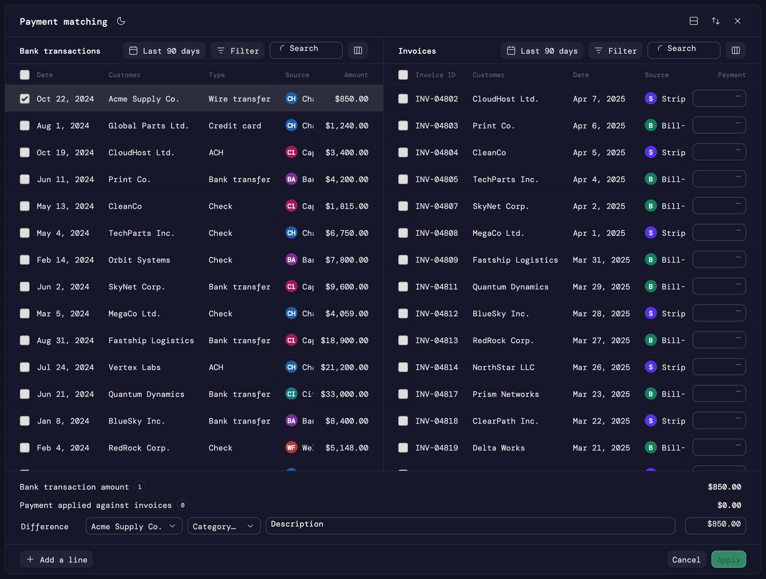Click Chase icon on MegaCo Ltd. transaction
The height and width of the screenshot is (579, 766).
point(291,313)
